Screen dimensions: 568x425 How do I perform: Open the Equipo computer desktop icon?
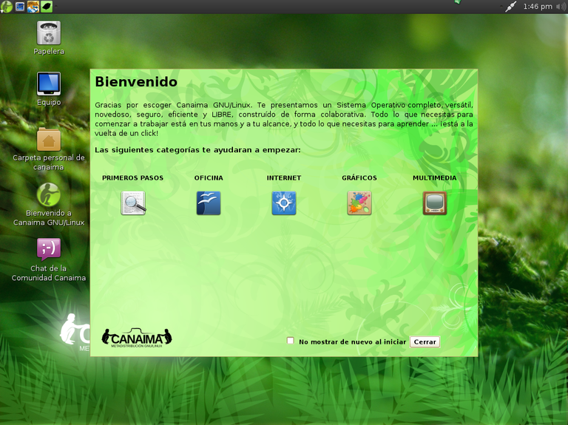(x=49, y=84)
